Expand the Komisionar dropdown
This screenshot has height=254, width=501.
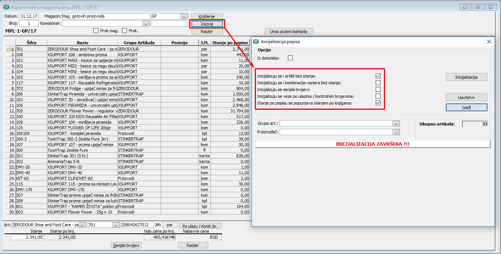[x=146, y=24]
